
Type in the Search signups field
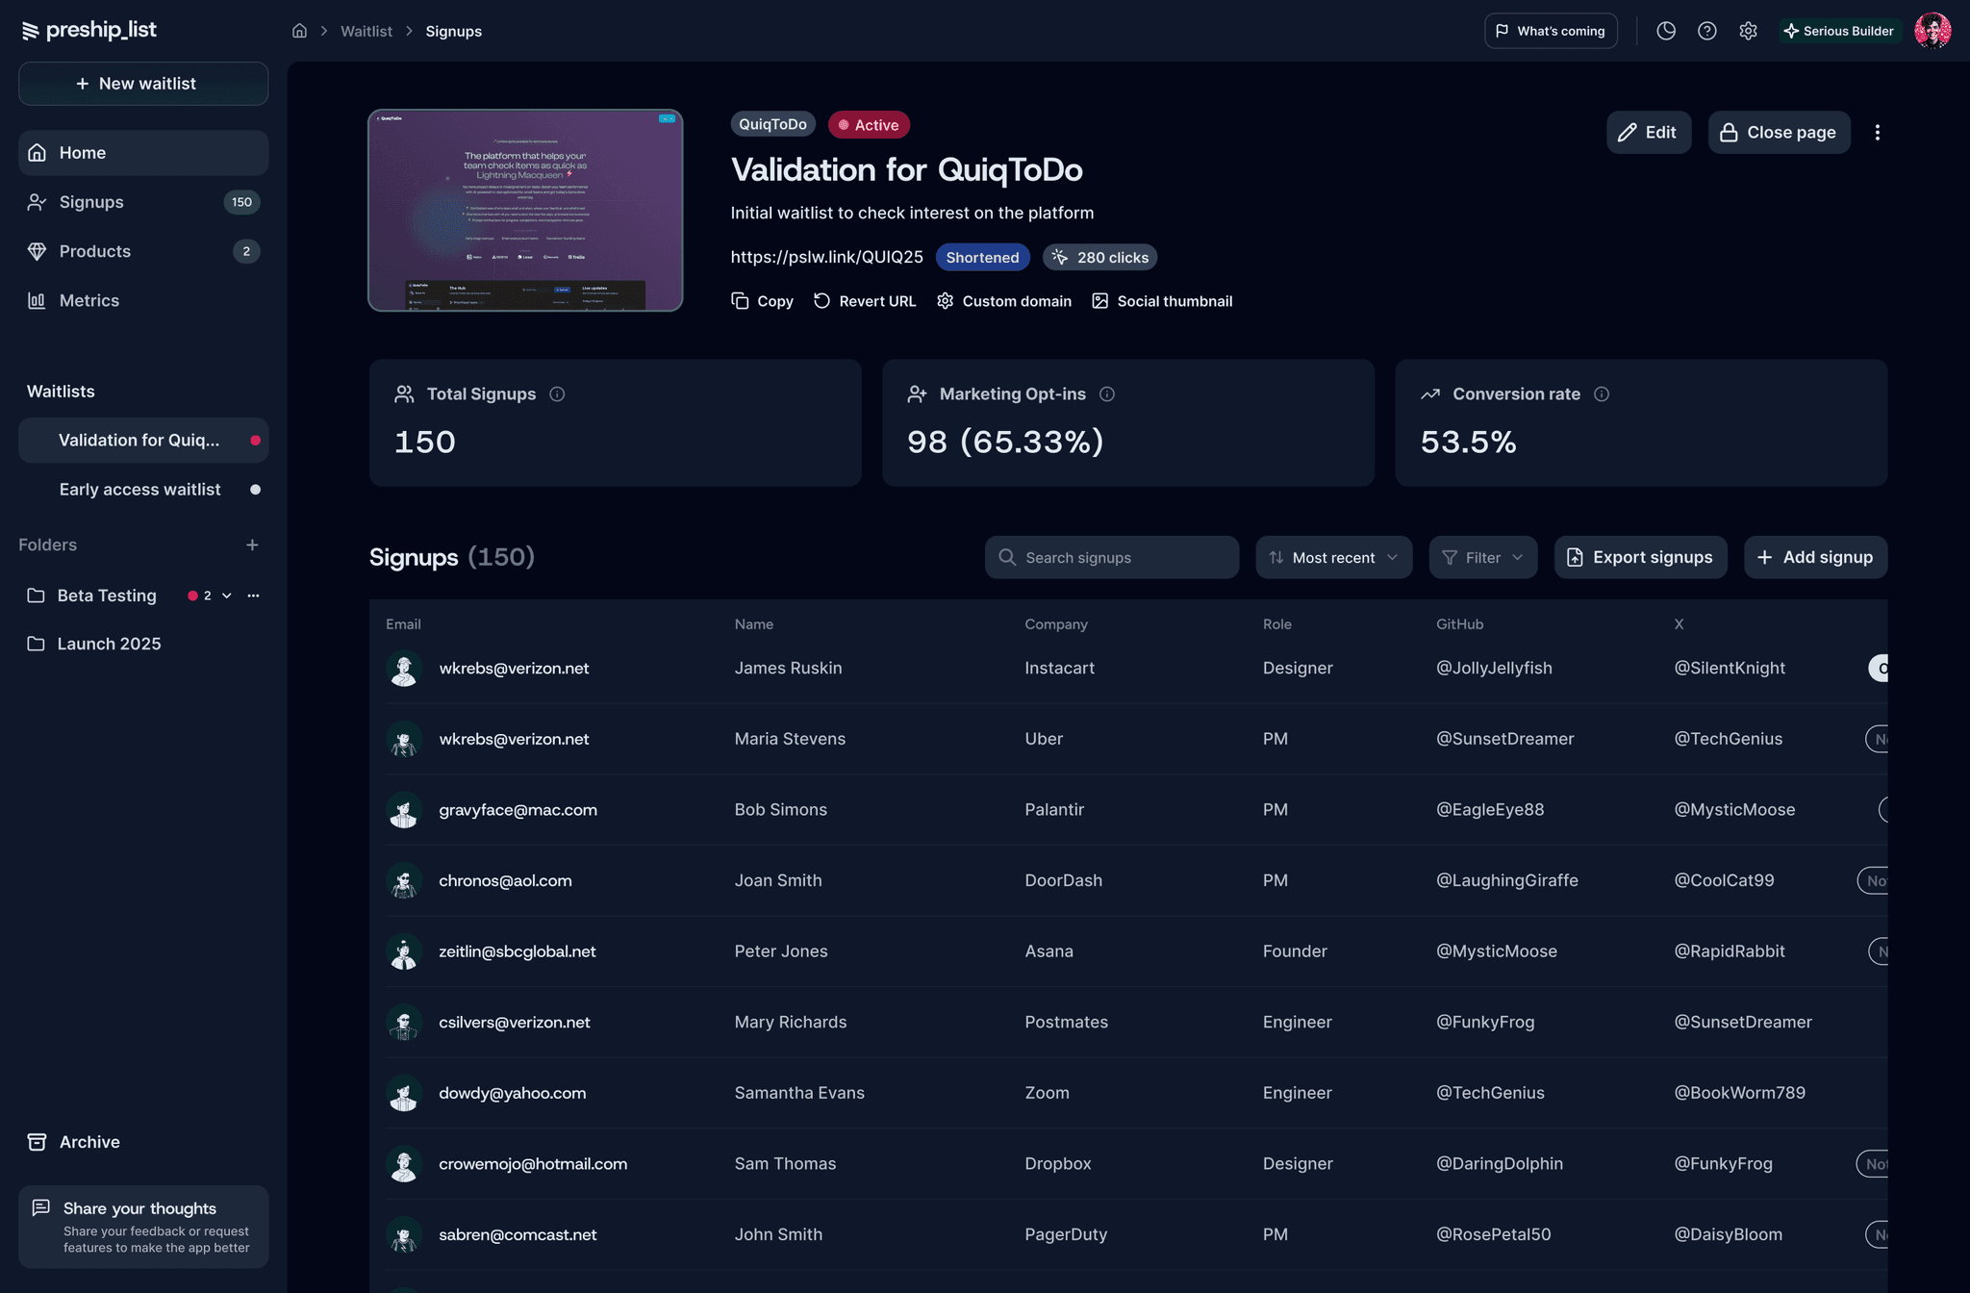pyautogui.click(x=1111, y=557)
